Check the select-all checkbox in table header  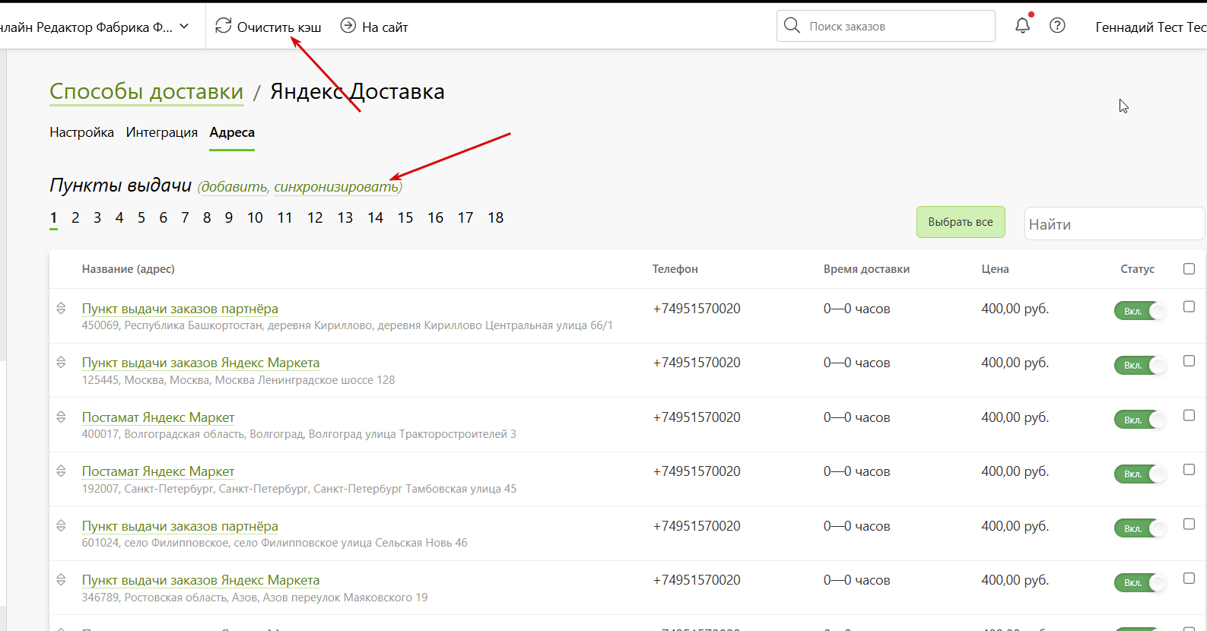pos(1190,268)
